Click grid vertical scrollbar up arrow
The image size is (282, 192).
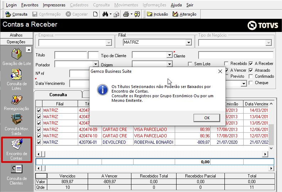pos(271,104)
